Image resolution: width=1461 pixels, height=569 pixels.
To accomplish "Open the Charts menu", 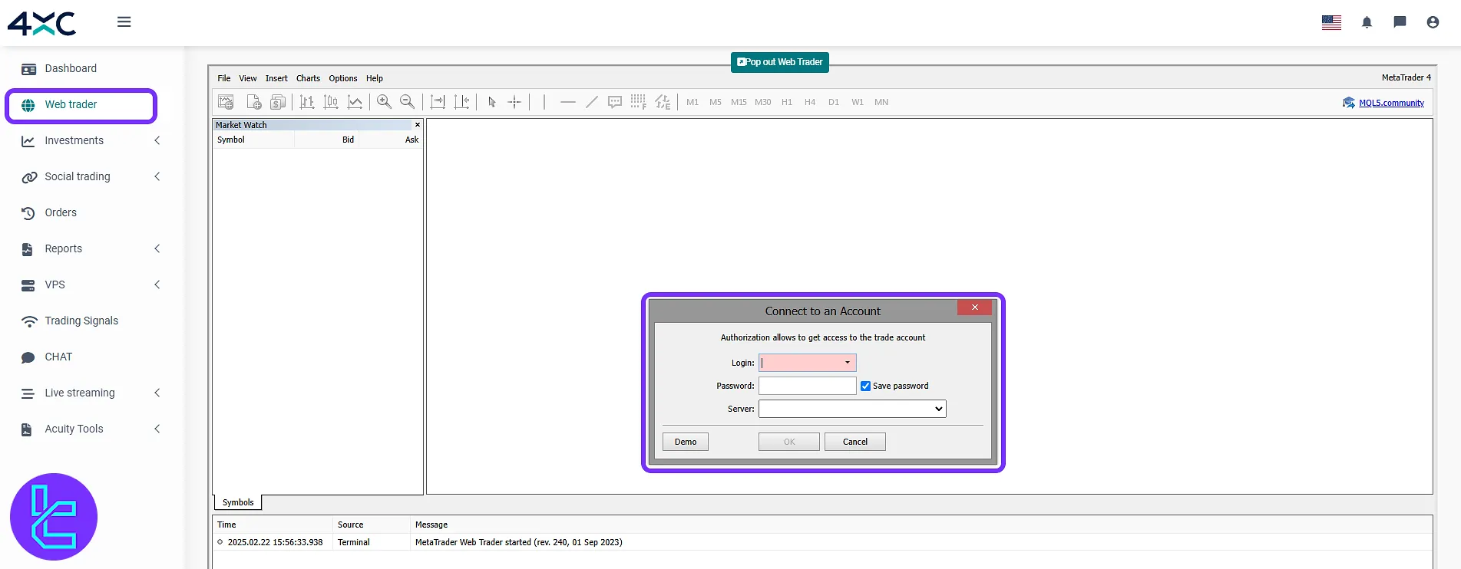I will tap(309, 78).
